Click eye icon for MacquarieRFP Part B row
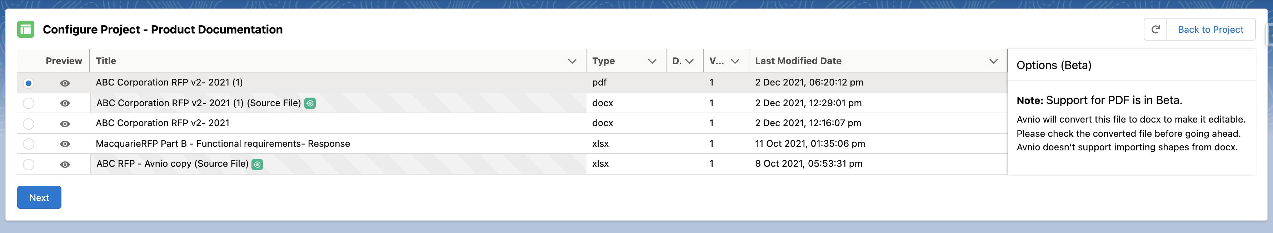This screenshot has width=1273, height=233. [x=65, y=144]
